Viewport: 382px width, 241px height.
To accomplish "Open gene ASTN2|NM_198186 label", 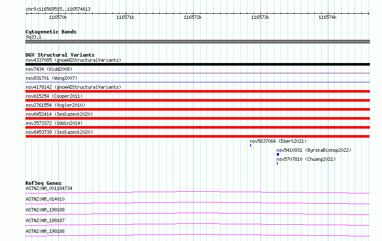I will [x=45, y=231].
